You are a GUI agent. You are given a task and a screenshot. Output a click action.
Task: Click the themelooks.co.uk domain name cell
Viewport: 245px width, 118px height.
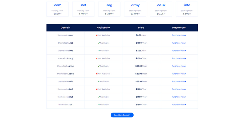tap(65, 74)
